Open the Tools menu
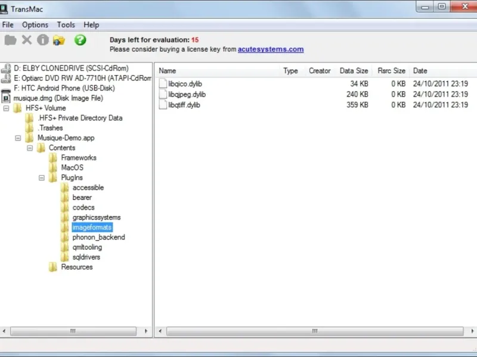This screenshot has width=477, height=357. point(66,25)
